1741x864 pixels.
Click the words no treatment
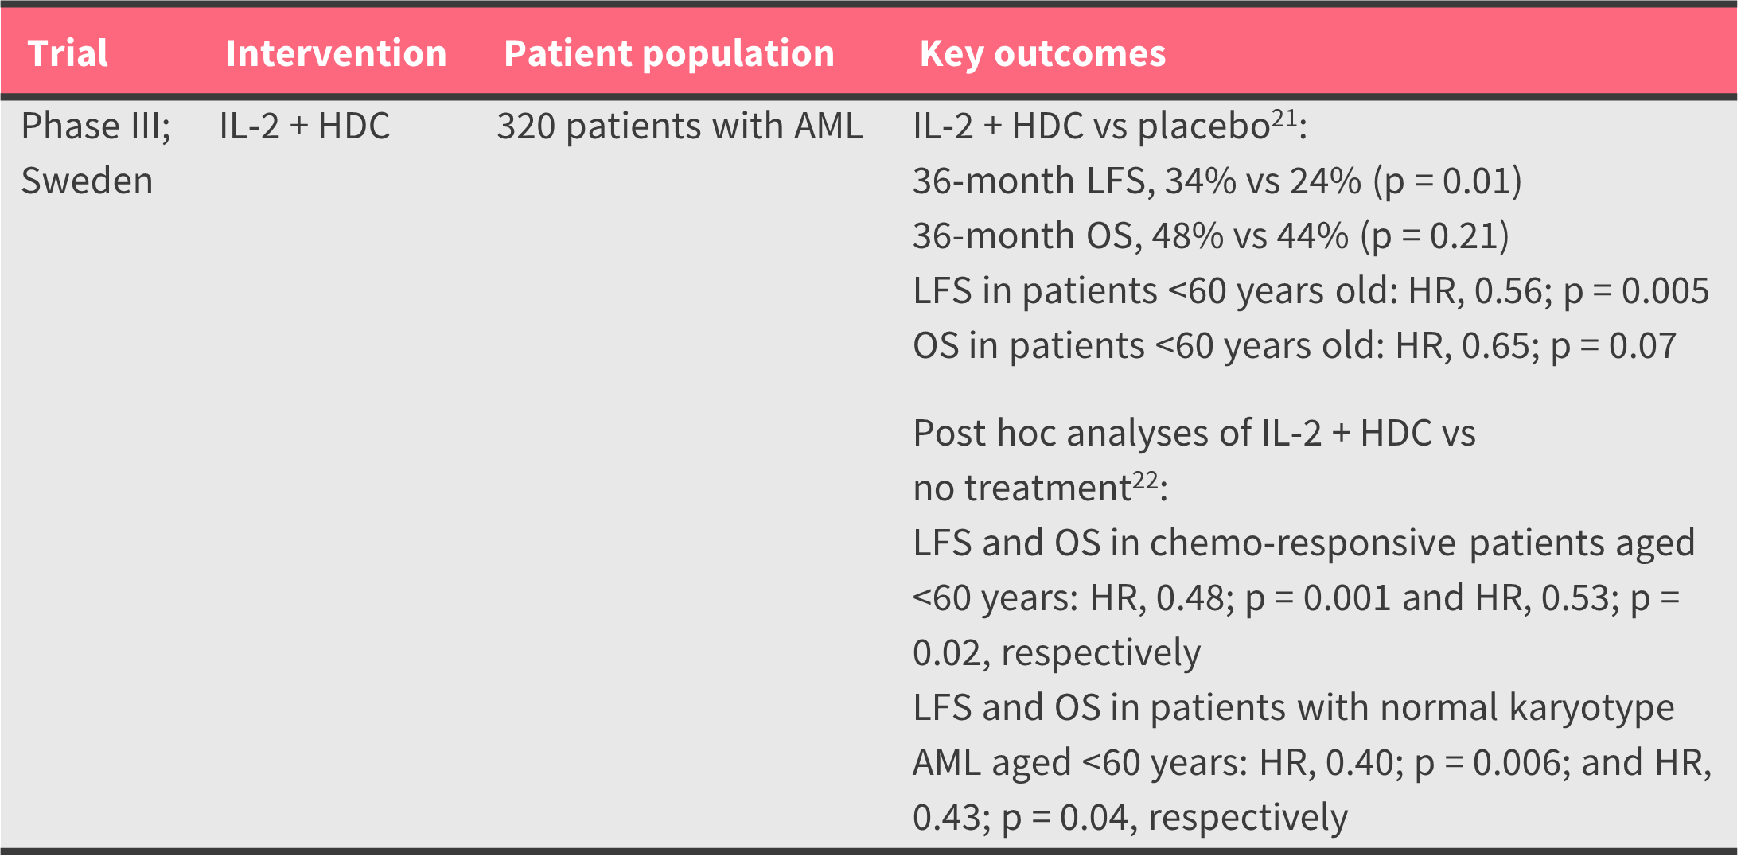[1022, 488]
